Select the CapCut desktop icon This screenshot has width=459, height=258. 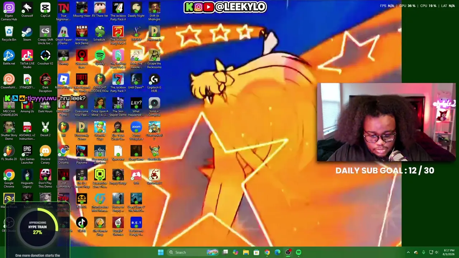tap(45, 10)
